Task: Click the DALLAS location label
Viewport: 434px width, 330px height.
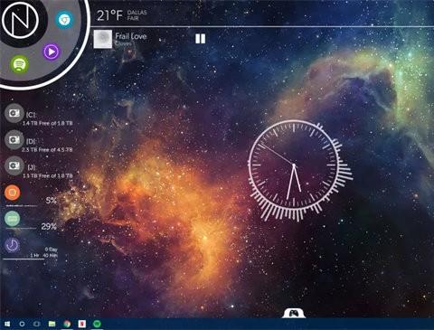Action: pyautogui.click(x=137, y=13)
